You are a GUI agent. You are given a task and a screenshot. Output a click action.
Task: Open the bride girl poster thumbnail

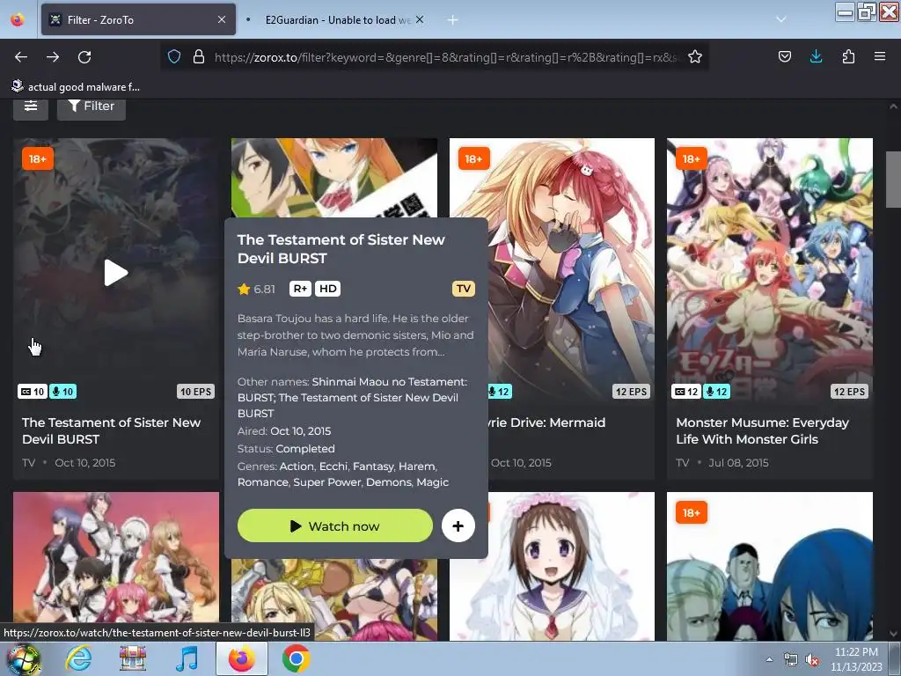click(x=571, y=566)
